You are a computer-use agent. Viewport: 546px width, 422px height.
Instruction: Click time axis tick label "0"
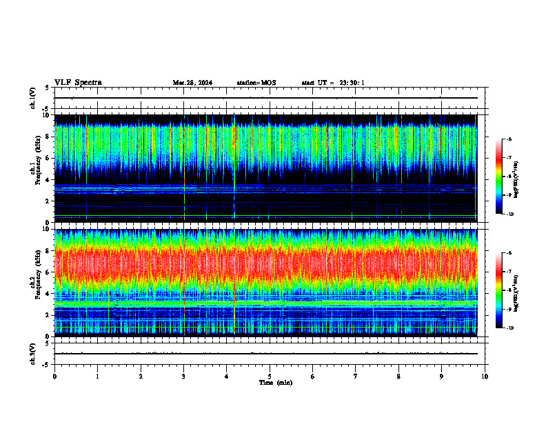coord(54,376)
